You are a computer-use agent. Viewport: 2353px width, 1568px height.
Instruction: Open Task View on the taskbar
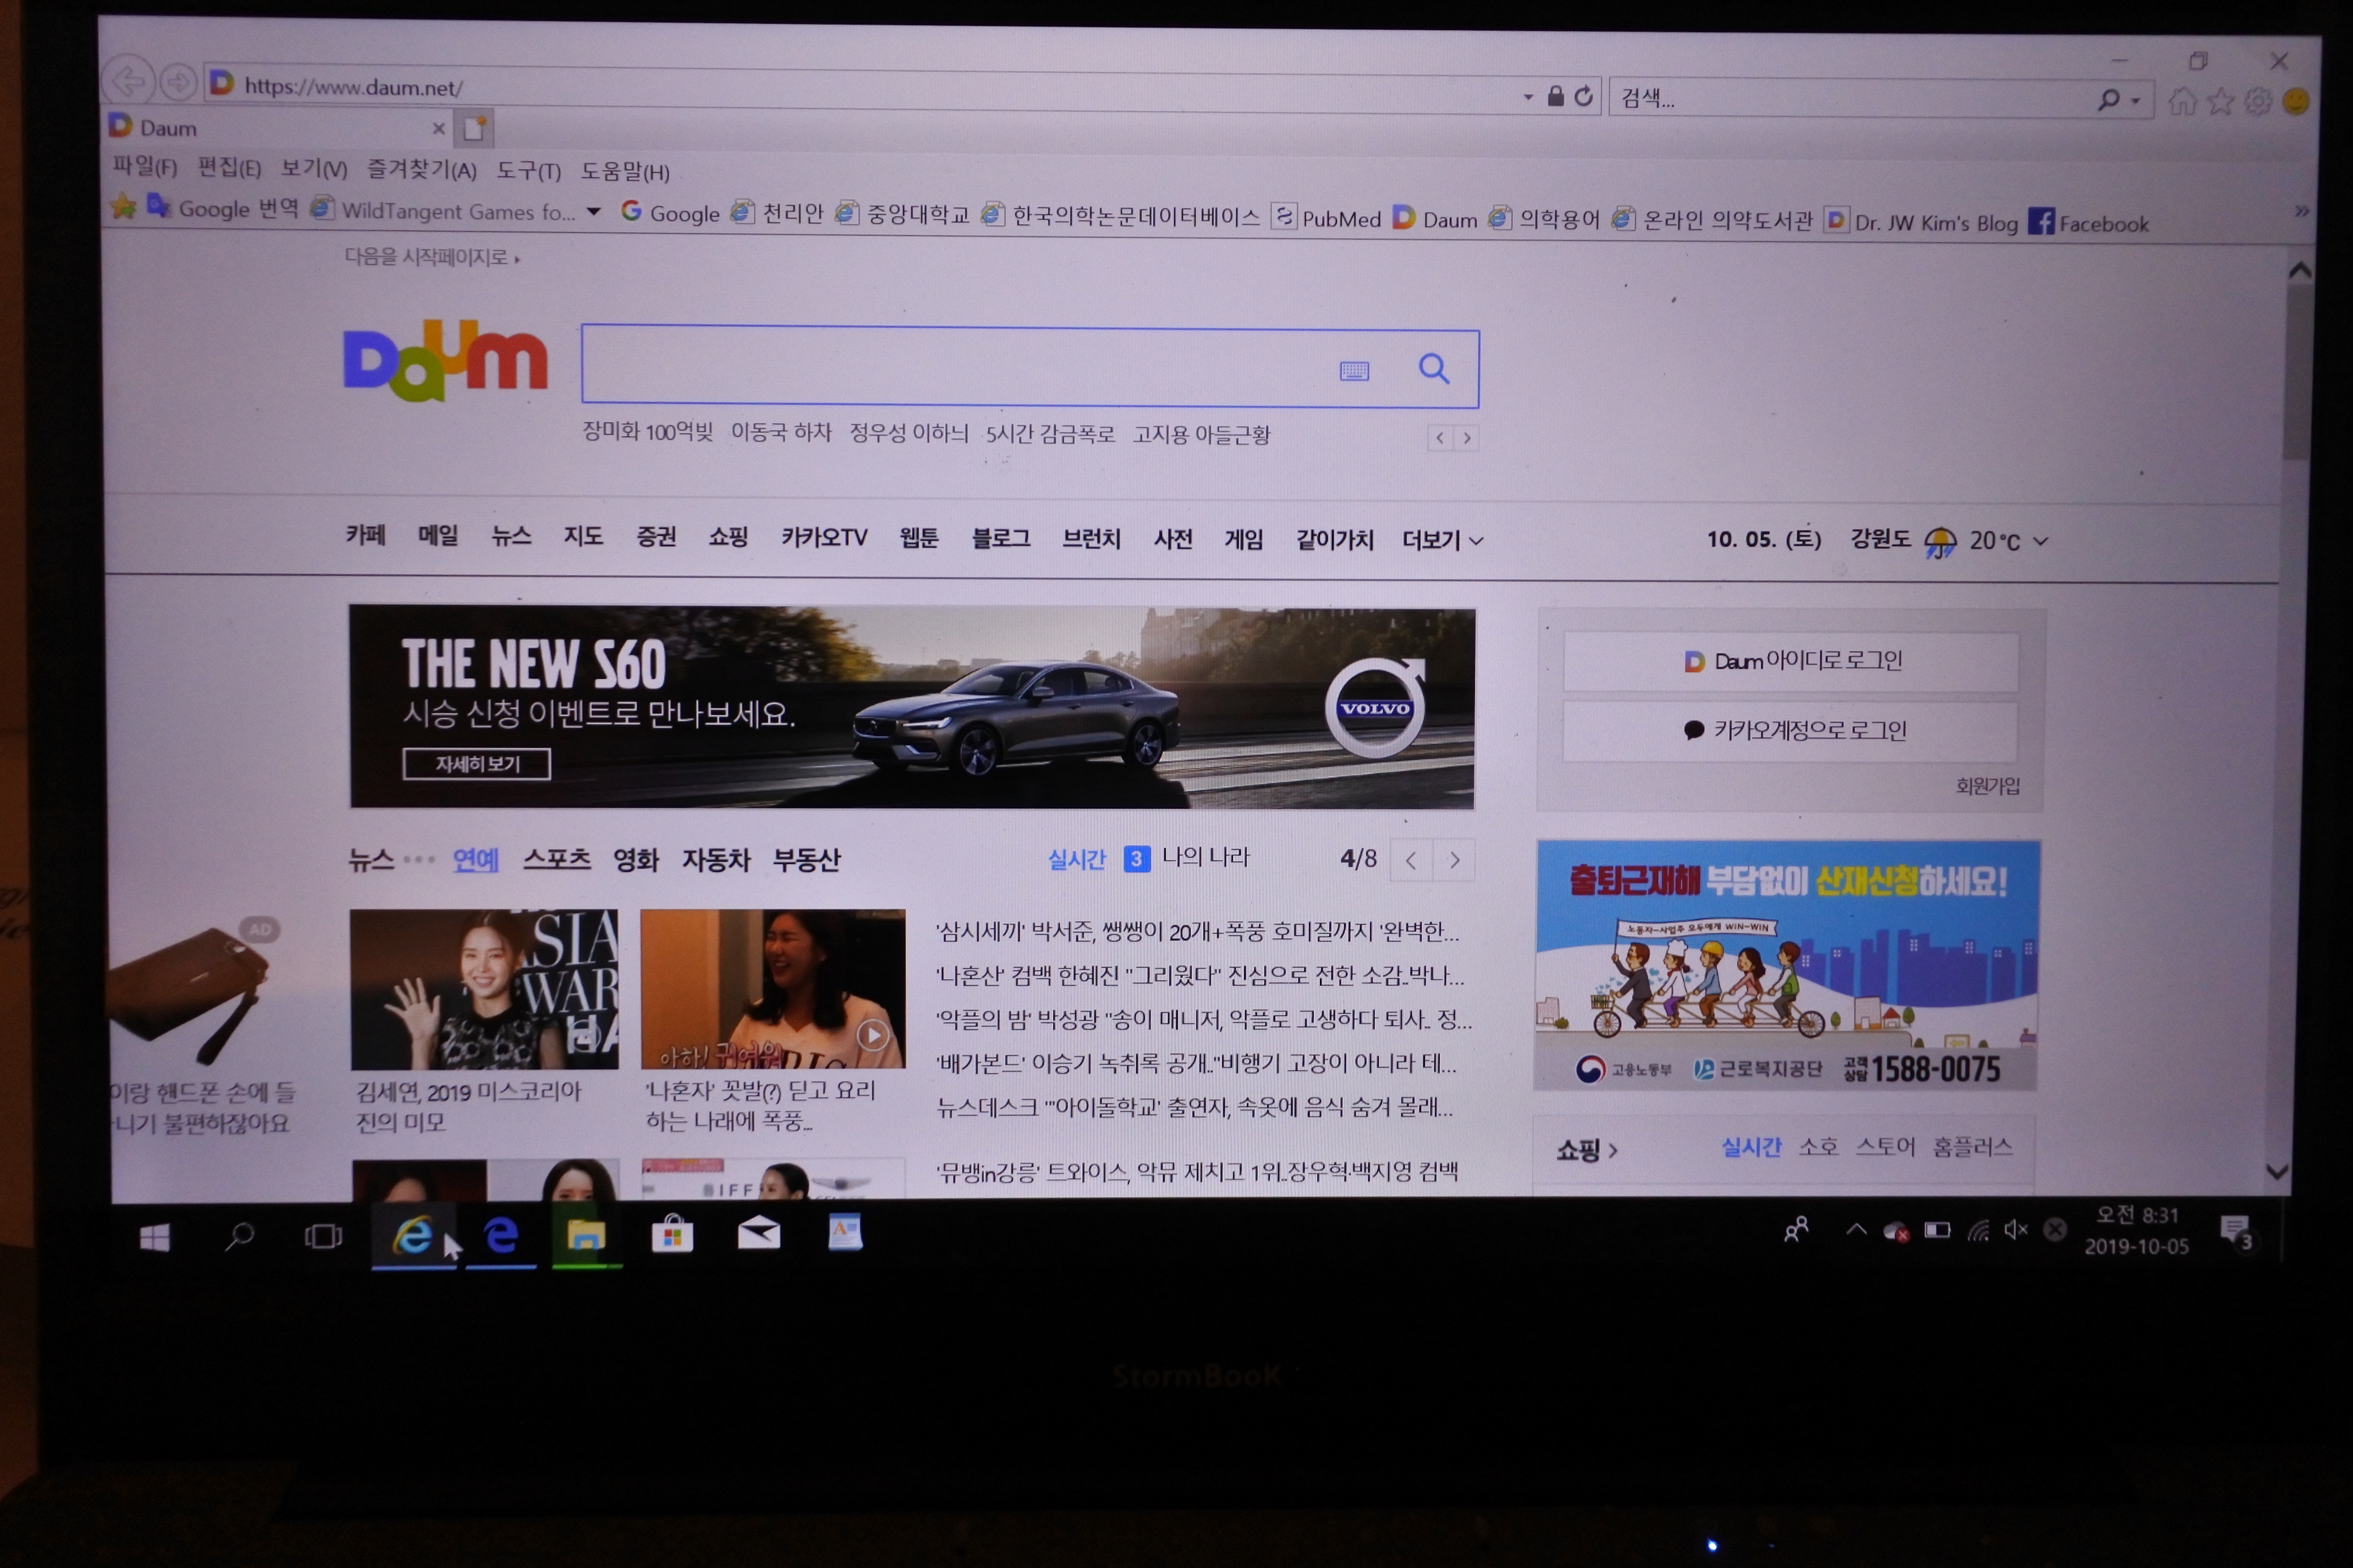coord(323,1236)
